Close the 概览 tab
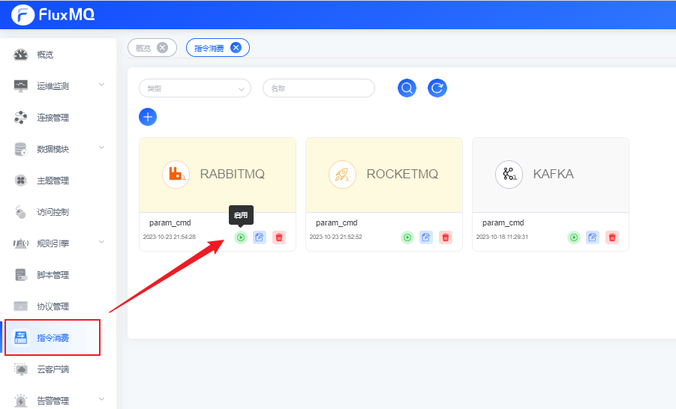Image resolution: width=676 pixels, height=409 pixels. point(163,47)
